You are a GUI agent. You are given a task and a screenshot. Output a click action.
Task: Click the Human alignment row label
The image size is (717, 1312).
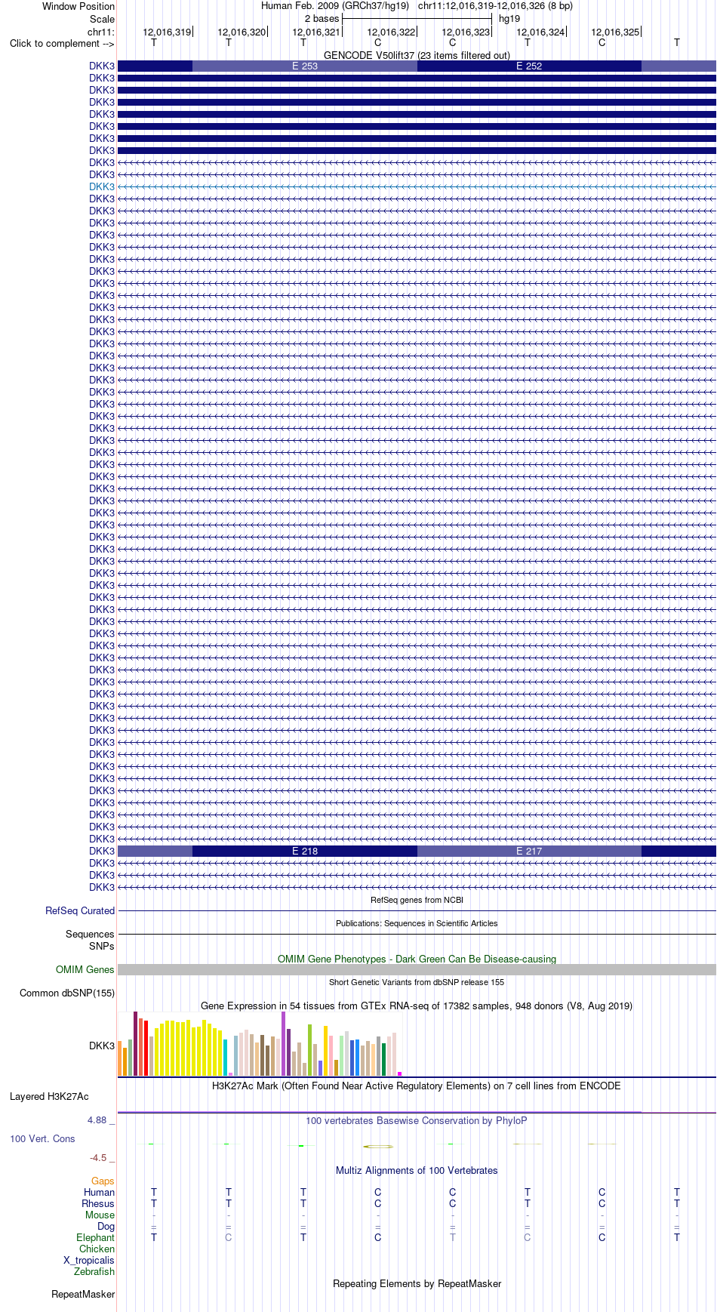coord(99,1192)
